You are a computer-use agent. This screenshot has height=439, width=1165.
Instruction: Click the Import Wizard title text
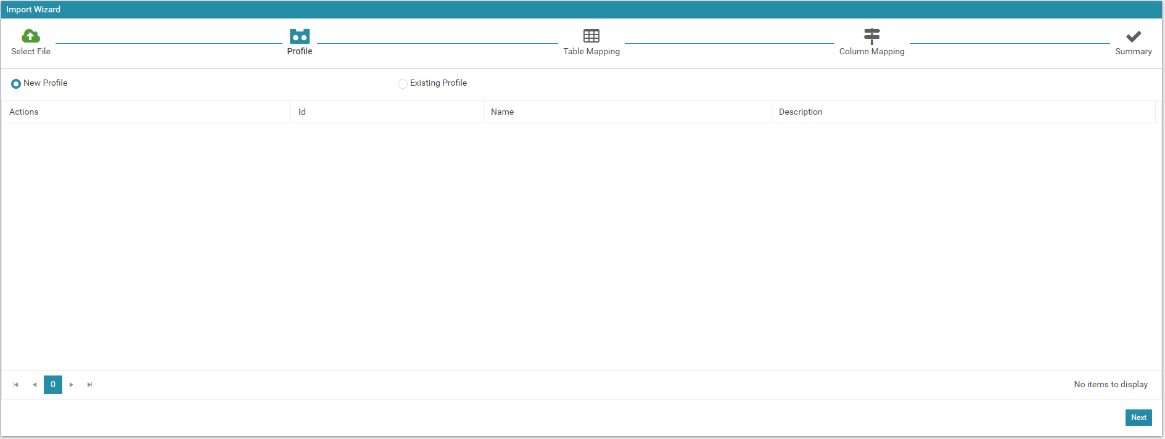[33, 9]
